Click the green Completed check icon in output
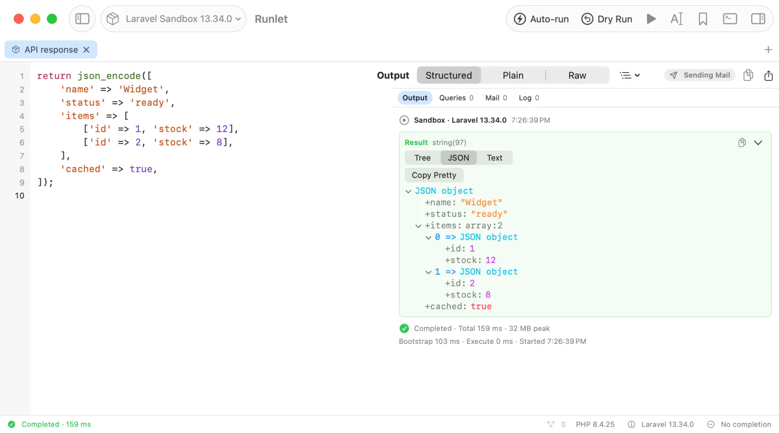 click(x=404, y=328)
